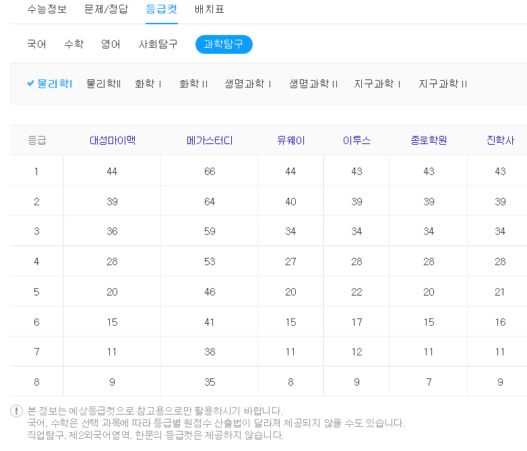Click 메가스터디 grade 2 value 64

(210, 201)
